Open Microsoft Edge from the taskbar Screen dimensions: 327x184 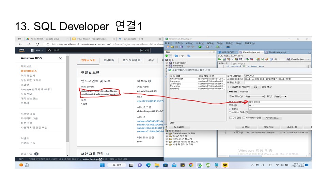coord(148,165)
